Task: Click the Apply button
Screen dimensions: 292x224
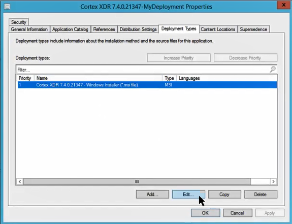Action: [270, 213]
